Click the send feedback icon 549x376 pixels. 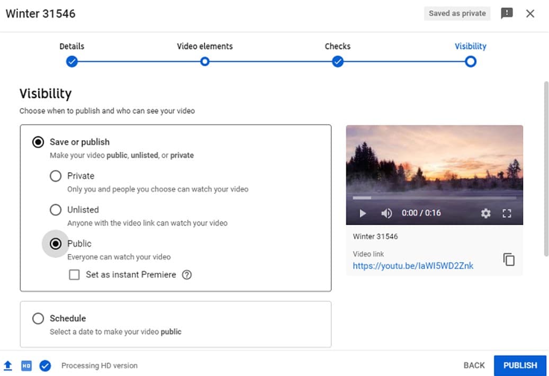click(x=507, y=14)
